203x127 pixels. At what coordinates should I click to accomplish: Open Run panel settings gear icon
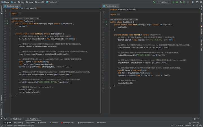click(x=195, y=119)
